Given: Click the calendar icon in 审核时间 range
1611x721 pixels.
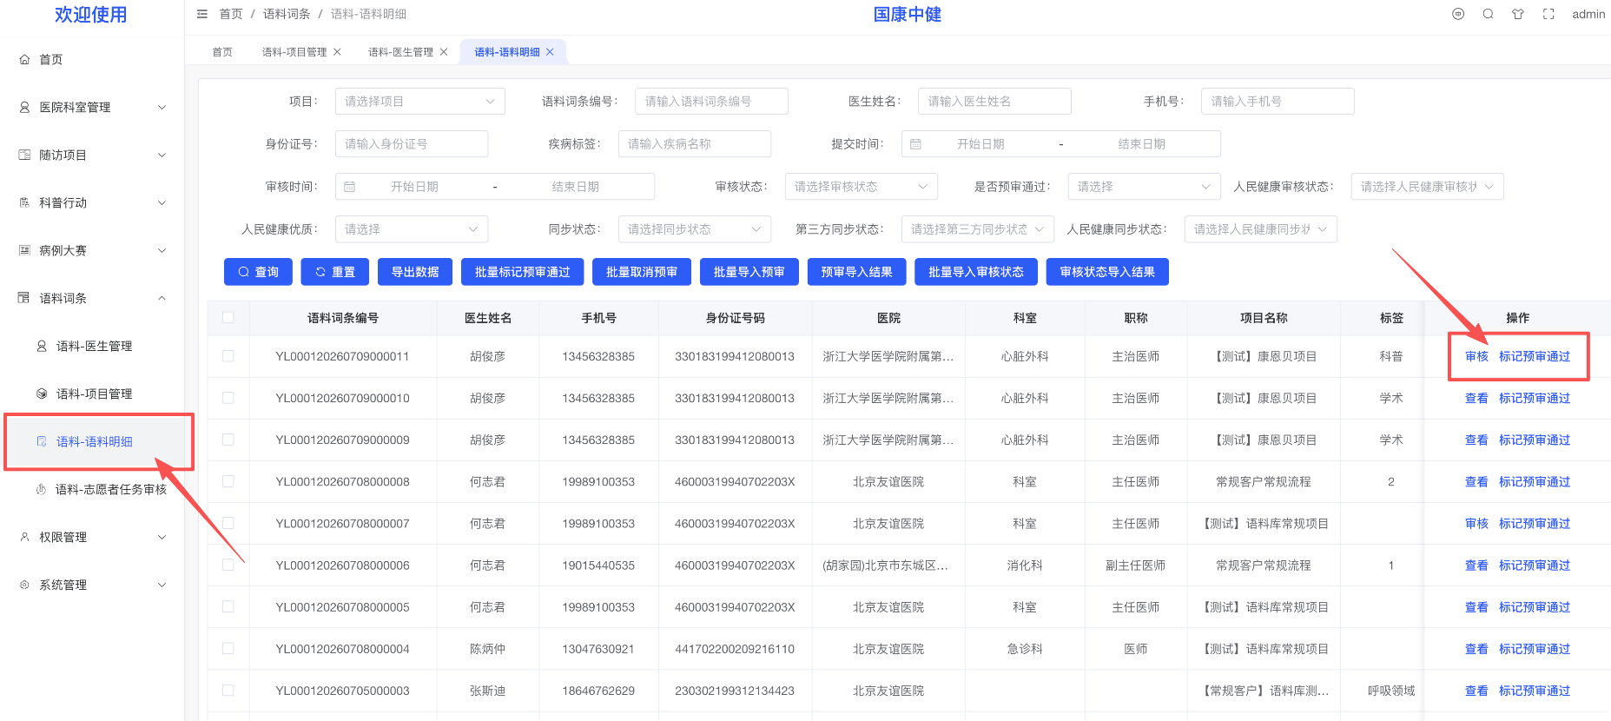Looking at the screenshot, I should point(350,187).
